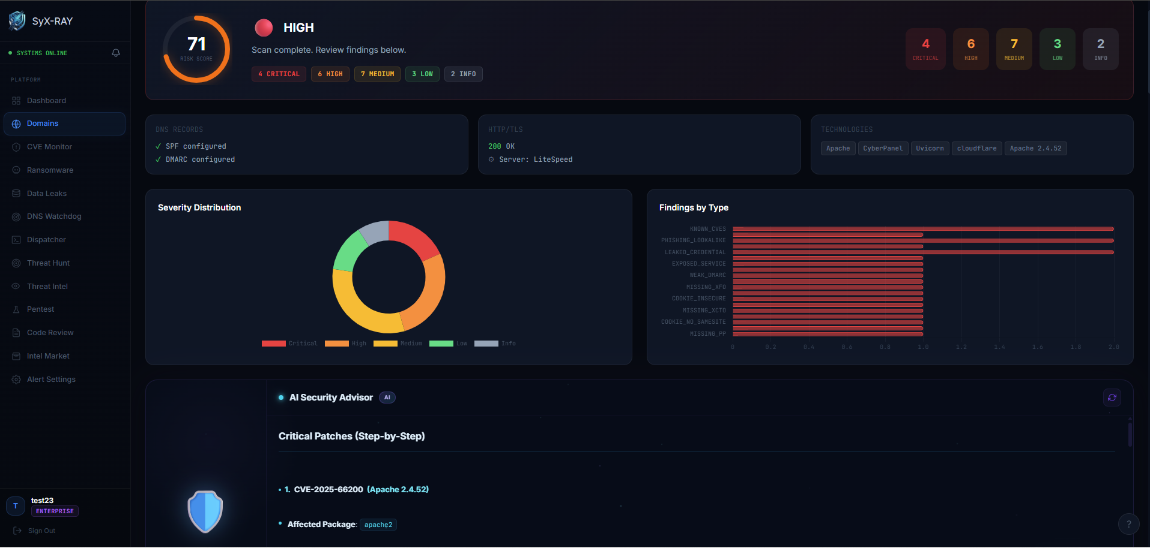
Task: Open the Dashboard page
Action: tap(46, 101)
